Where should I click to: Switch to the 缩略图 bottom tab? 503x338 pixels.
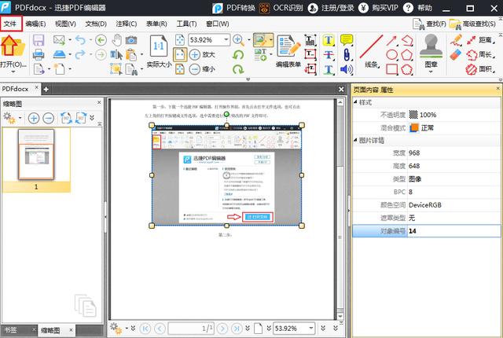click(50, 330)
